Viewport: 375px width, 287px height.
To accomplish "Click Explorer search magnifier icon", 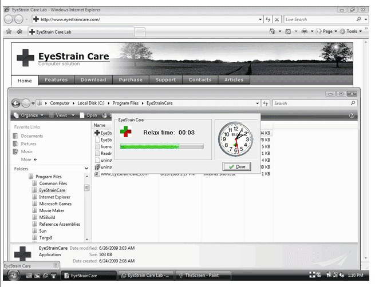I will 353,103.
